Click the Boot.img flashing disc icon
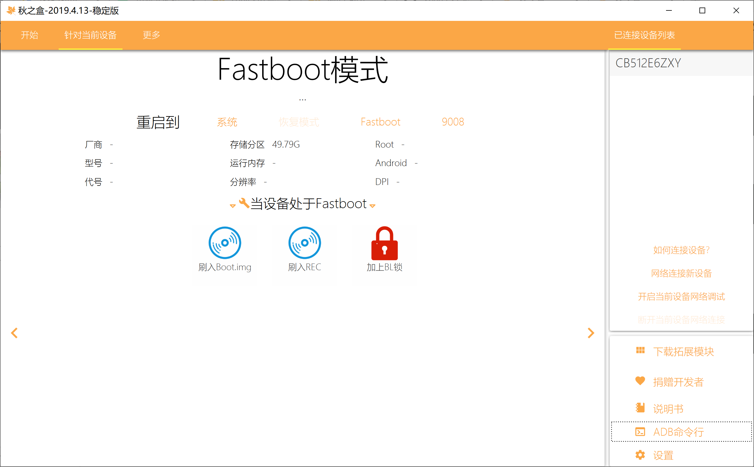Screen dimensions: 754x467 (225, 243)
